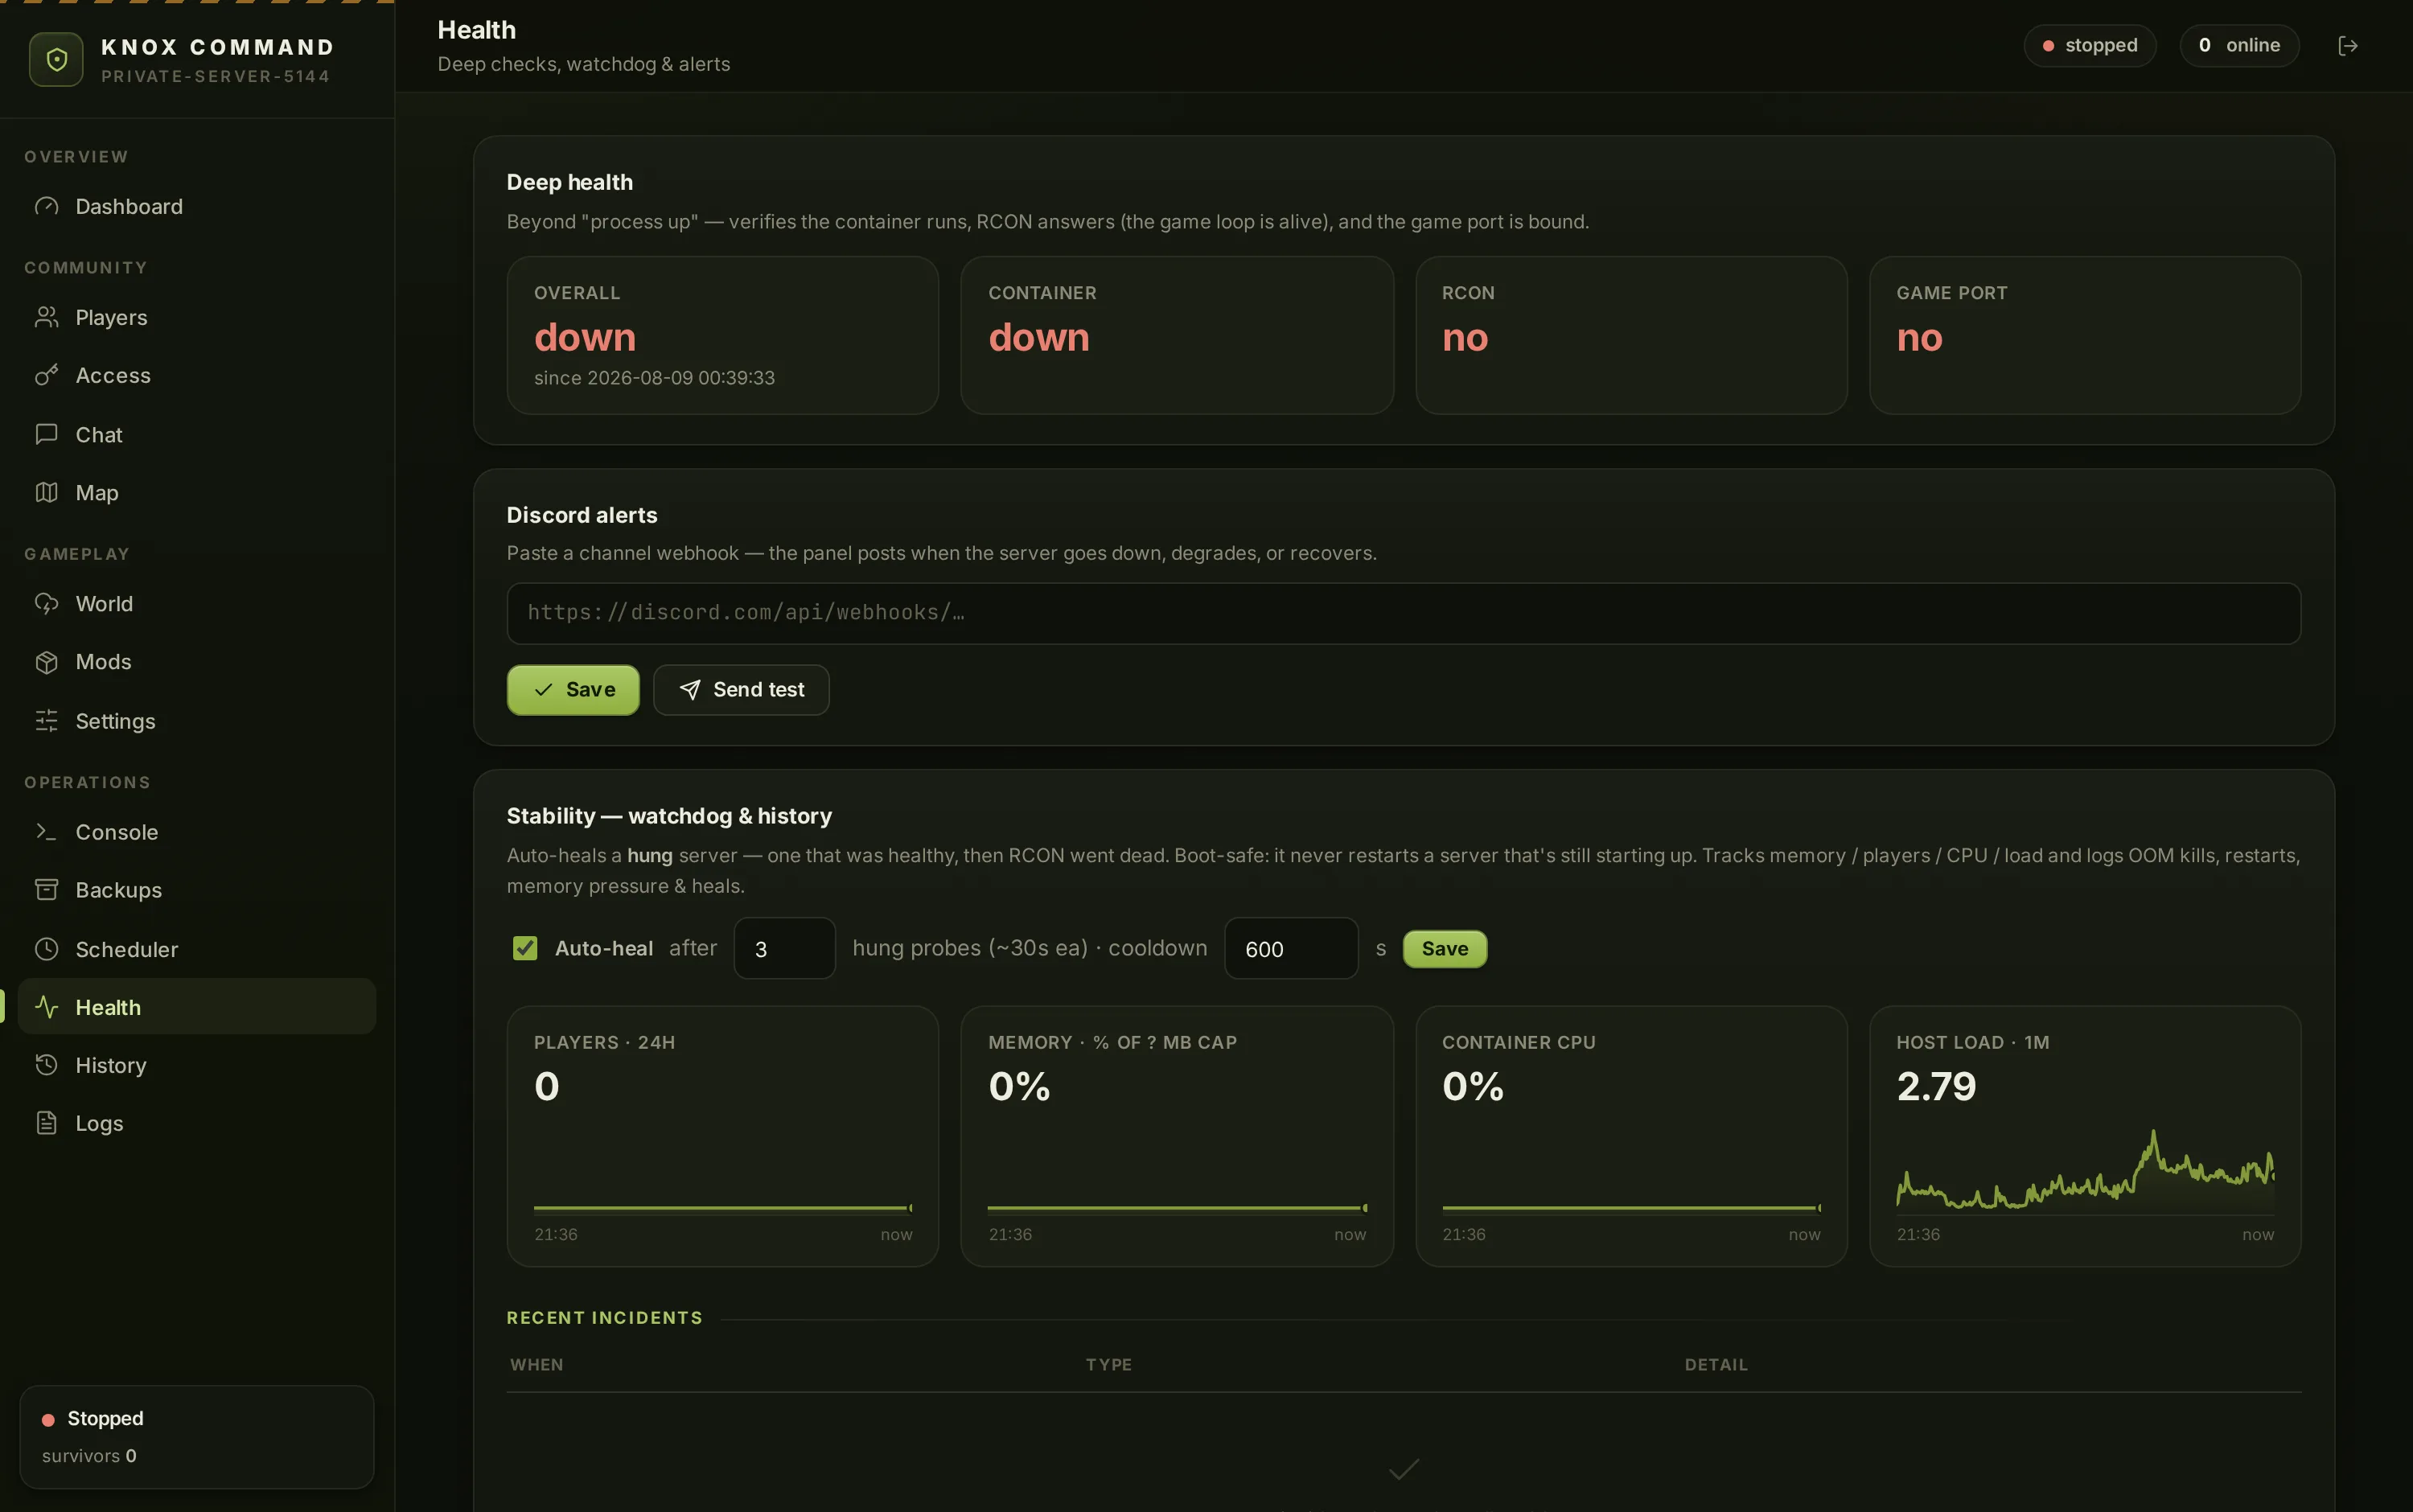Click the Players 24H chart card
The height and width of the screenshot is (1512, 2413).
[x=722, y=1136]
